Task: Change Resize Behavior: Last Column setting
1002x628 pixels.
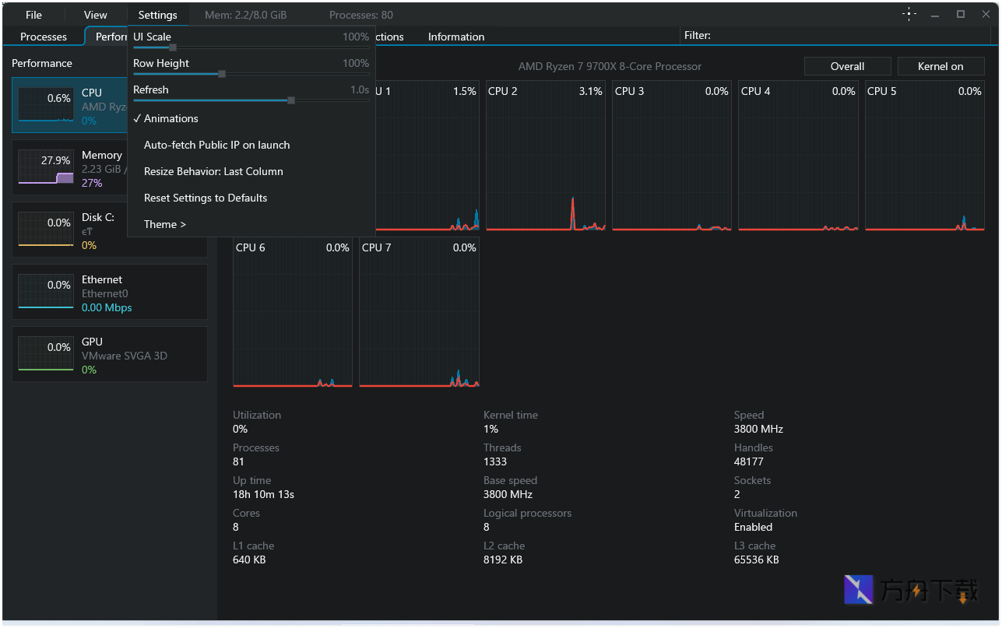Action: point(251,171)
